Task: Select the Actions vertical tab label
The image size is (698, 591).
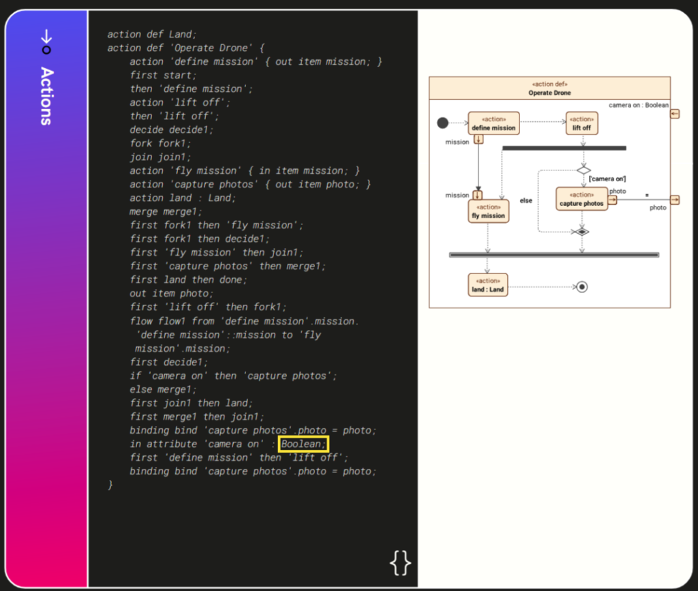Action: click(x=46, y=95)
